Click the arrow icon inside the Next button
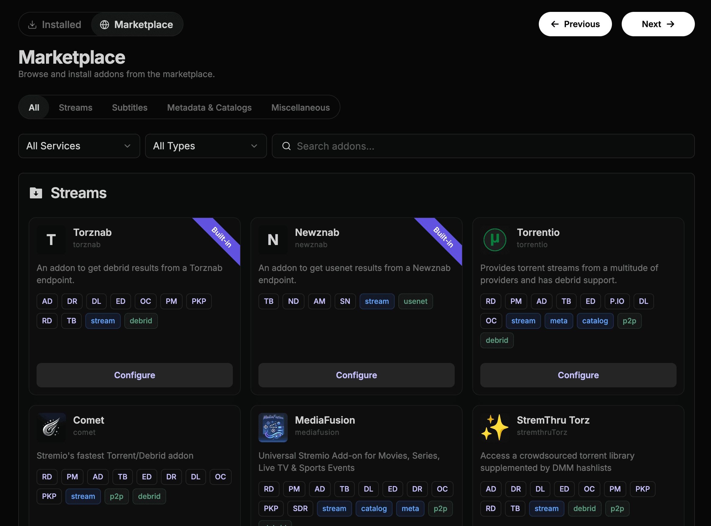The width and height of the screenshot is (711, 526). point(671,24)
